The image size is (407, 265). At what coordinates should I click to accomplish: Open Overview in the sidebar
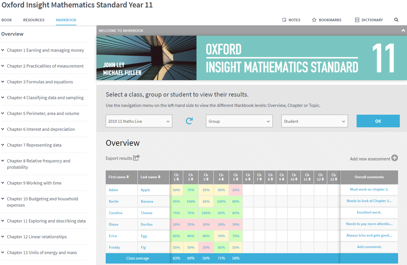coord(12,34)
